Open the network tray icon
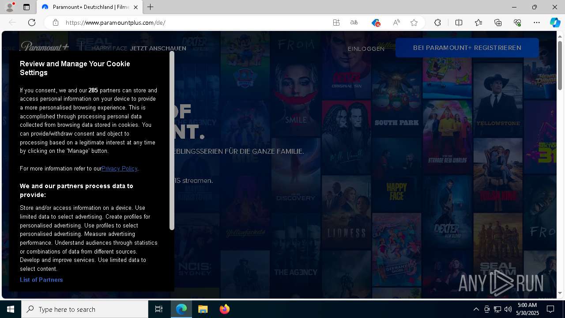 (497, 309)
